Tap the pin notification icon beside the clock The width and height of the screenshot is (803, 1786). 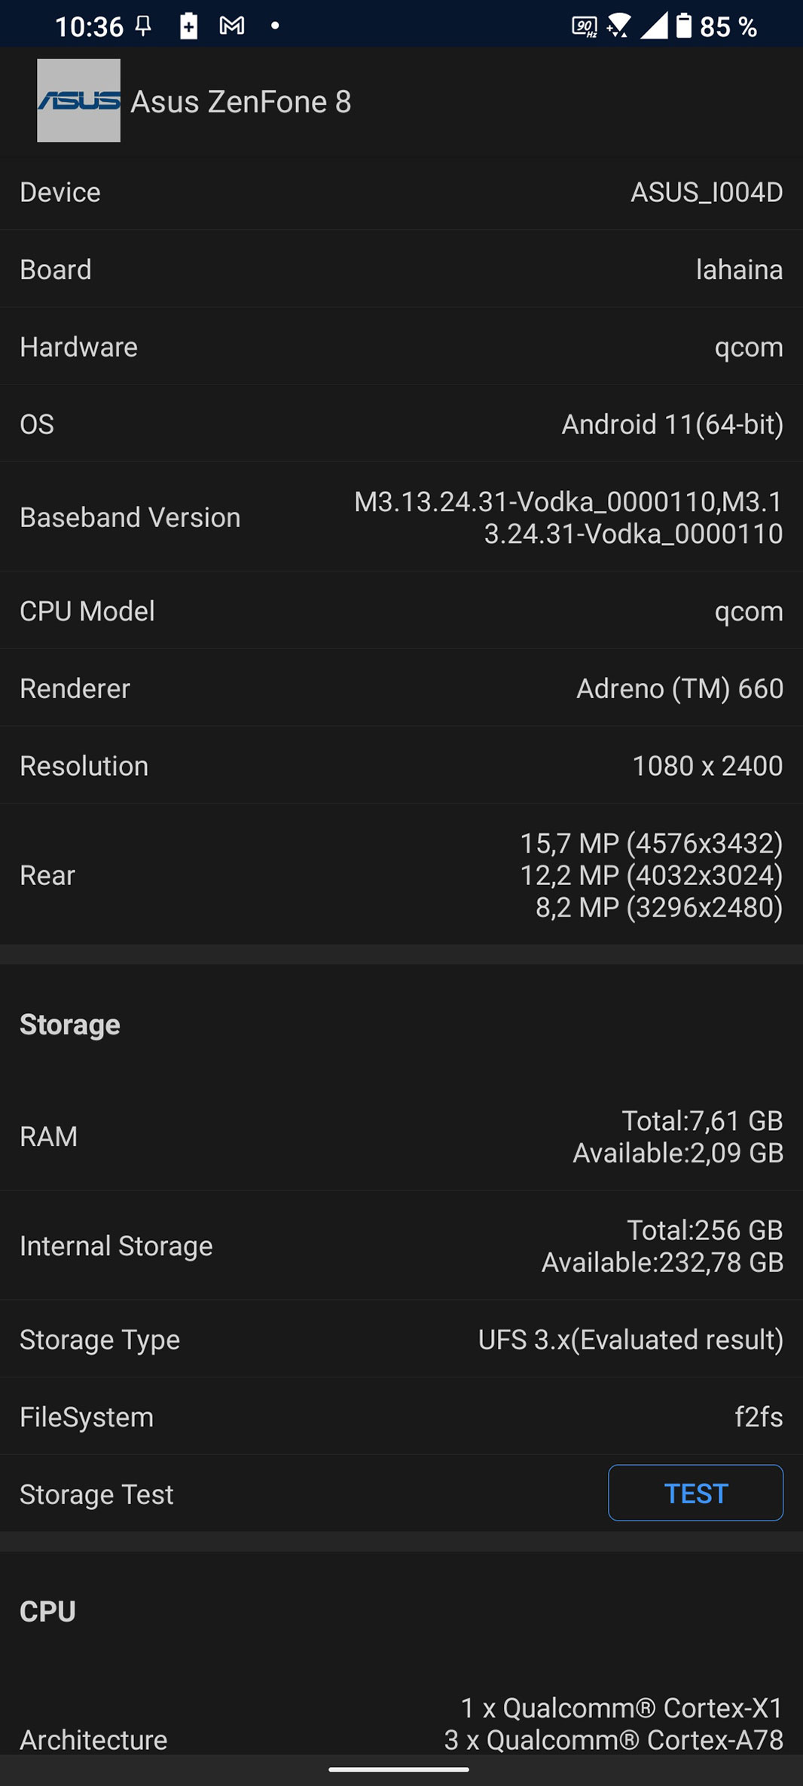pyautogui.click(x=143, y=26)
